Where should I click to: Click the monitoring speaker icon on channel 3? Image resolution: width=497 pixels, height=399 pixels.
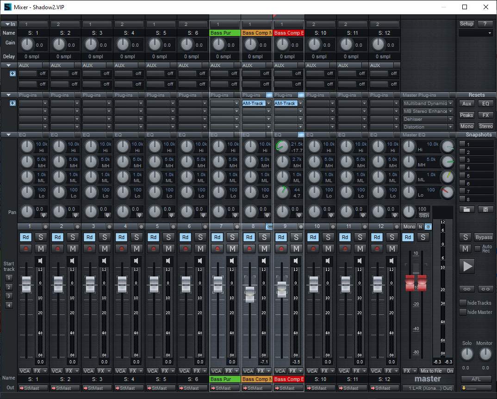pyautogui.click(x=104, y=261)
